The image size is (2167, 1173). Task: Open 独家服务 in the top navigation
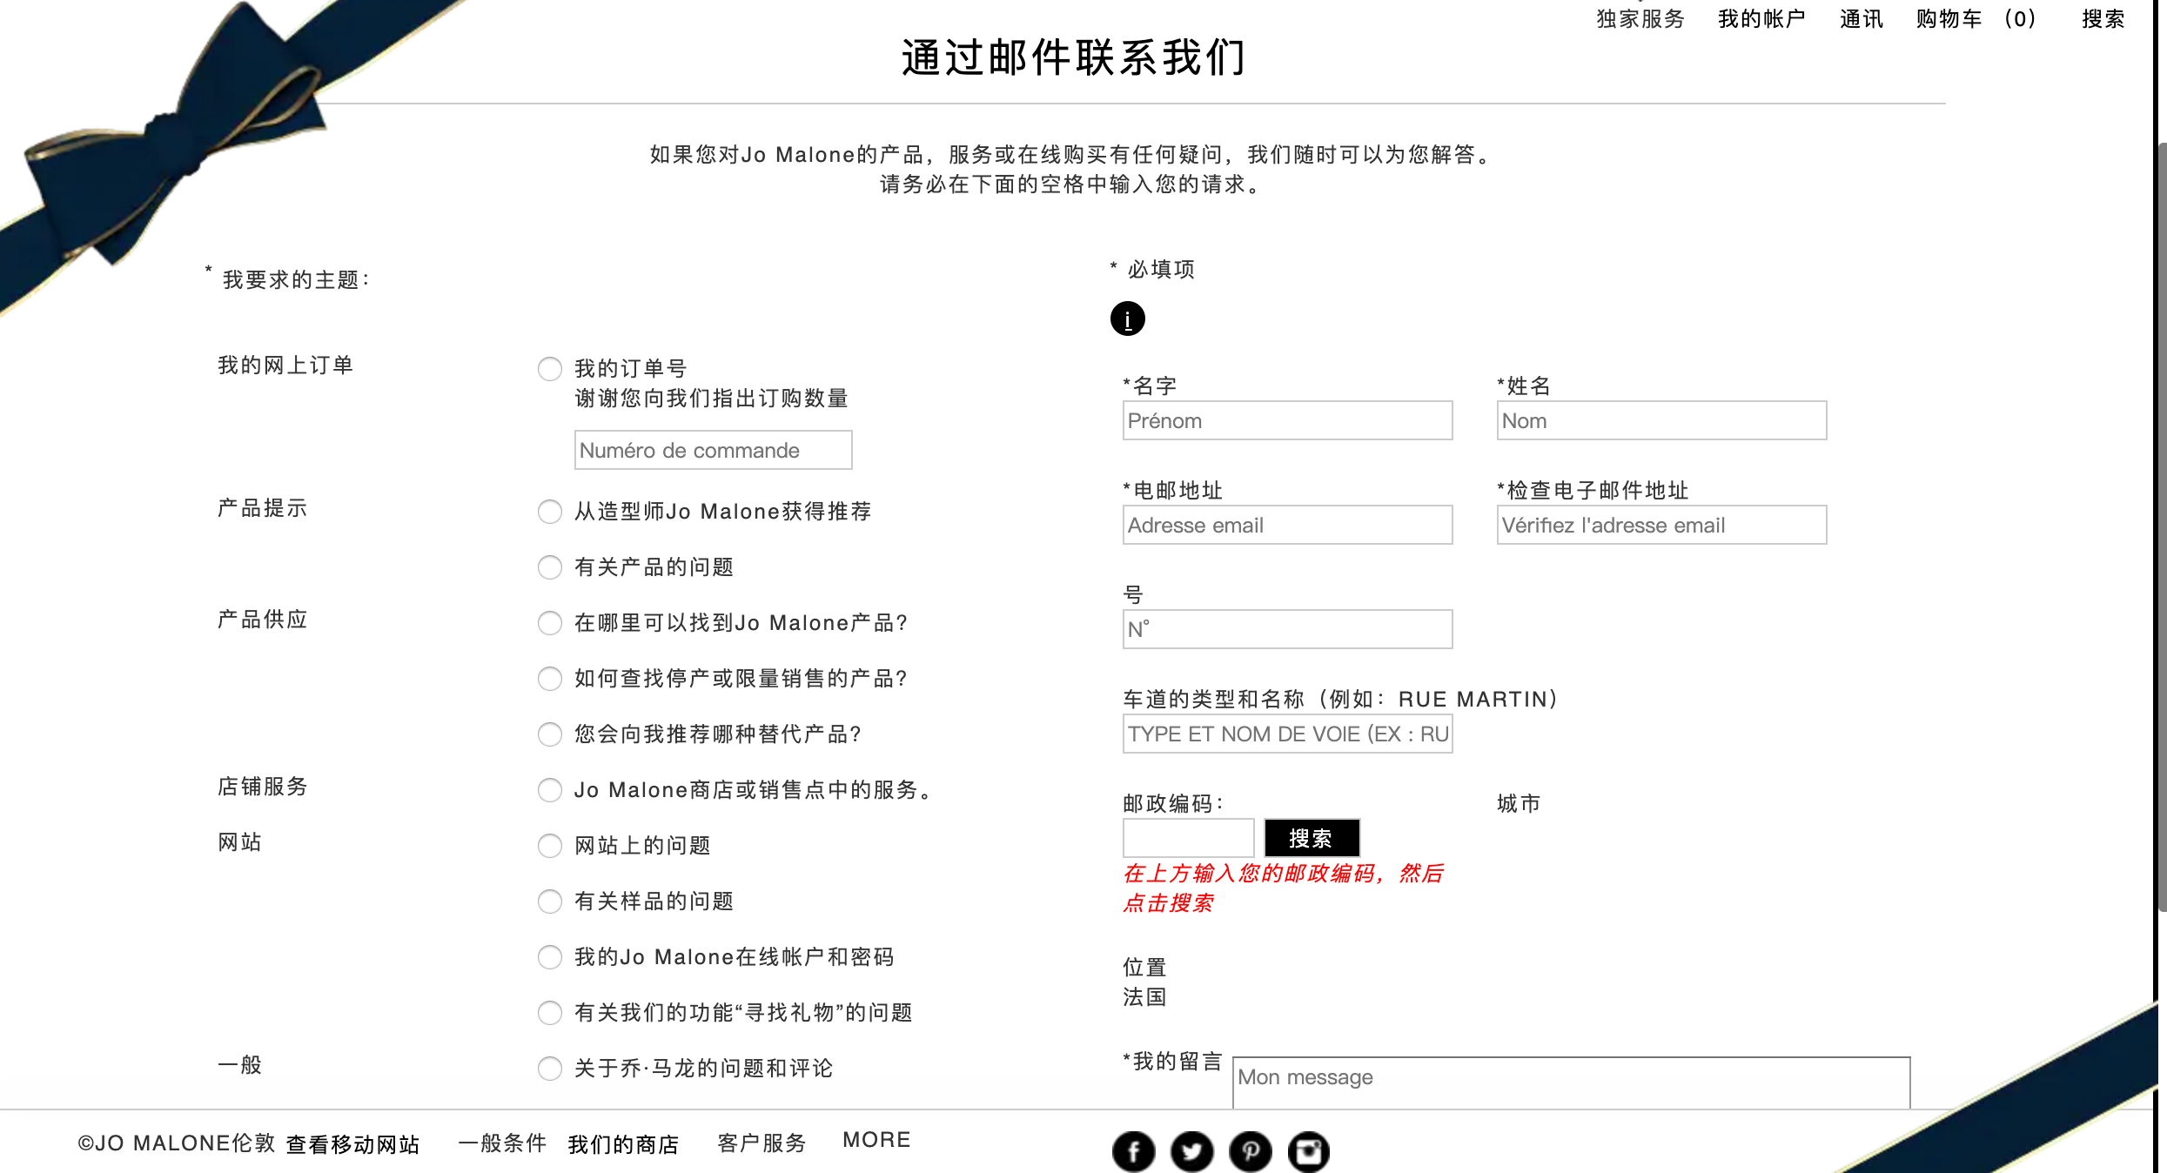[1640, 18]
